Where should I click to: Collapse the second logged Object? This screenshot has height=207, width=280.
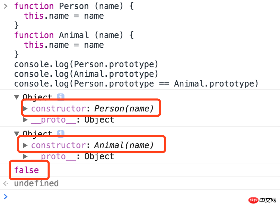coord(17,134)
